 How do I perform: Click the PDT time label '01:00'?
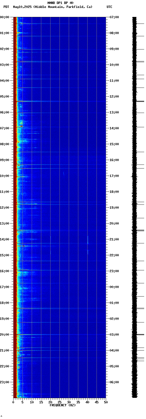click(4, 33)
